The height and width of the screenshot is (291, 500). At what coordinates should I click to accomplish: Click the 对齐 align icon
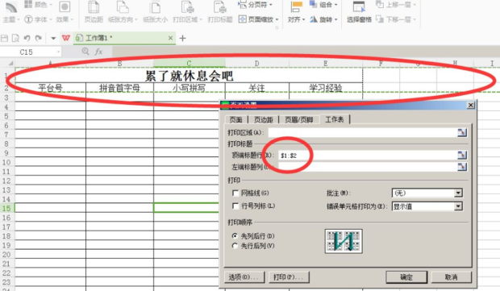(297, 7)
